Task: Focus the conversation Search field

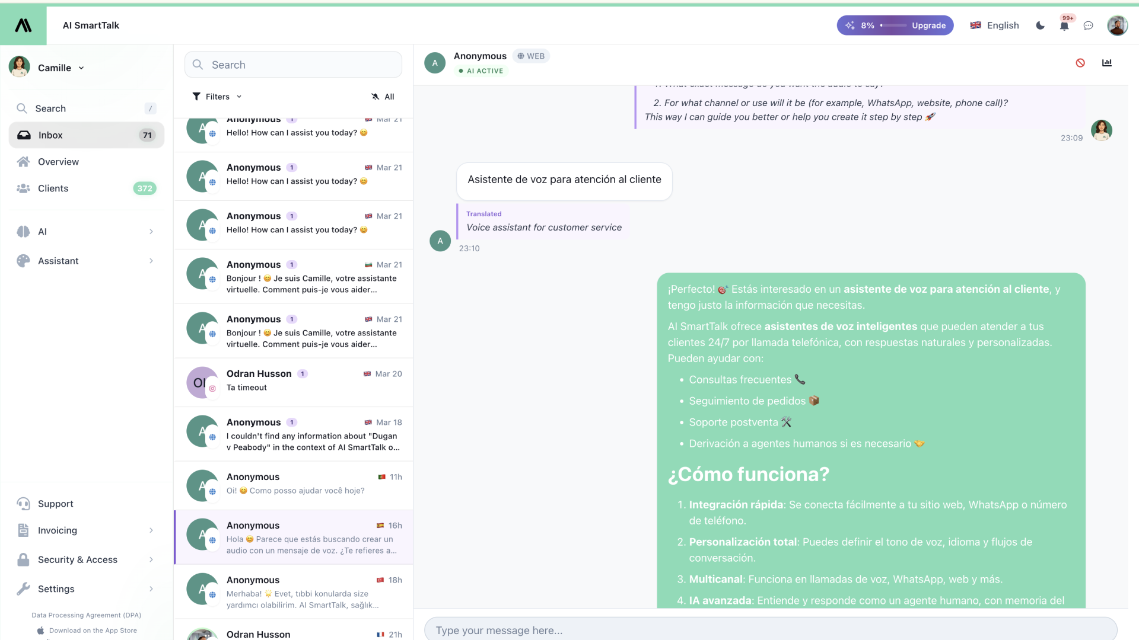Action: (293, 65)
